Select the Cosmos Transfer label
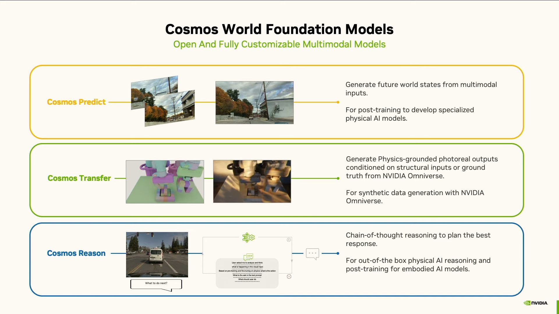 (79, 178)
